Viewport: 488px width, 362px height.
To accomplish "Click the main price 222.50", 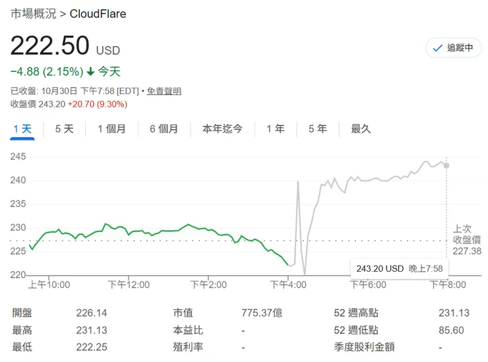I will point(50,45).
